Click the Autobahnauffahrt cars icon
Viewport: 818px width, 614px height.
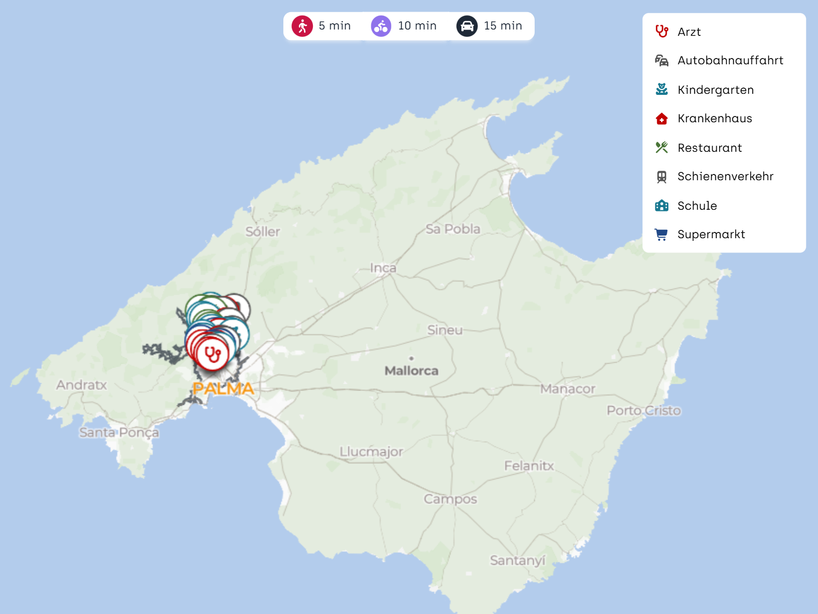coord(662,61)
